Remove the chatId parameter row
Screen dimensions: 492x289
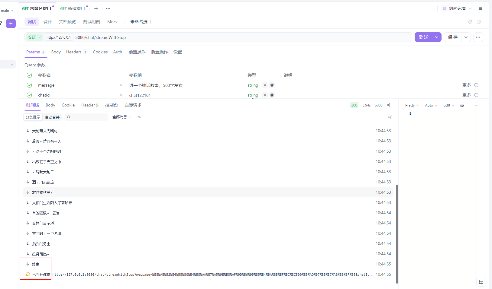tap(476, 95)
